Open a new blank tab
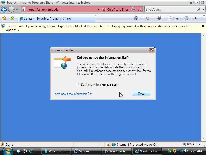206x155 pixels. point(99,19)
